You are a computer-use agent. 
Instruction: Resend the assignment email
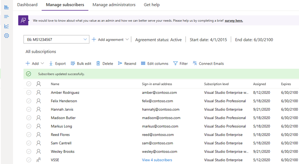[x=127, y=64]
